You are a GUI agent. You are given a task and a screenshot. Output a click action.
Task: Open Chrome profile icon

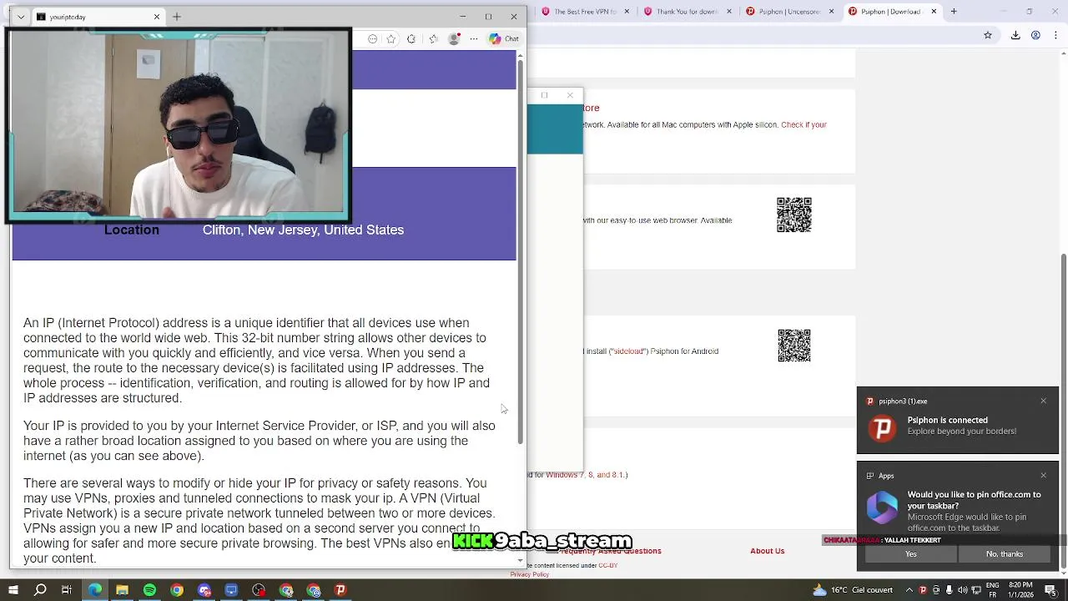click(x=1035, y=35)
